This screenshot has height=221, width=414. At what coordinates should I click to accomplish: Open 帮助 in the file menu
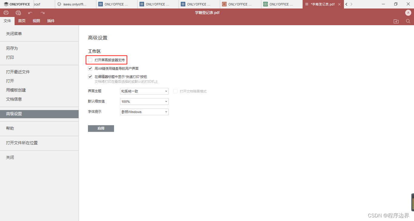39,128
